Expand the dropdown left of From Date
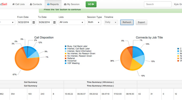Image resolution: width=182 pixels, height=101 pixels. pyautogui.click(x=7, y=22)
